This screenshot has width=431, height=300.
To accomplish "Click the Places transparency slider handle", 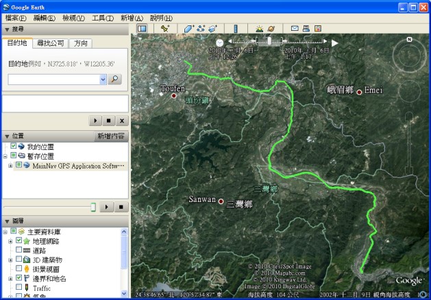I will [x=93, y=207].
